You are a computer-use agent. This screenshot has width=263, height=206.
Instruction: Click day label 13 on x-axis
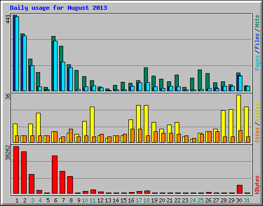pyautogui.click(x=108, y=200)
